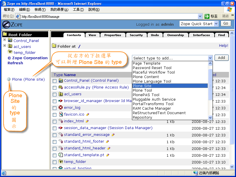Open the Select type to add dropdown arrow
Viewport: 236px width, 177px height.
[210, 58]
